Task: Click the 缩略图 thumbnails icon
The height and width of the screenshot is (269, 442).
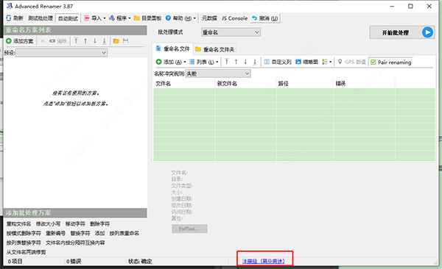Action: pyautogui.click(x=298, y=62)
